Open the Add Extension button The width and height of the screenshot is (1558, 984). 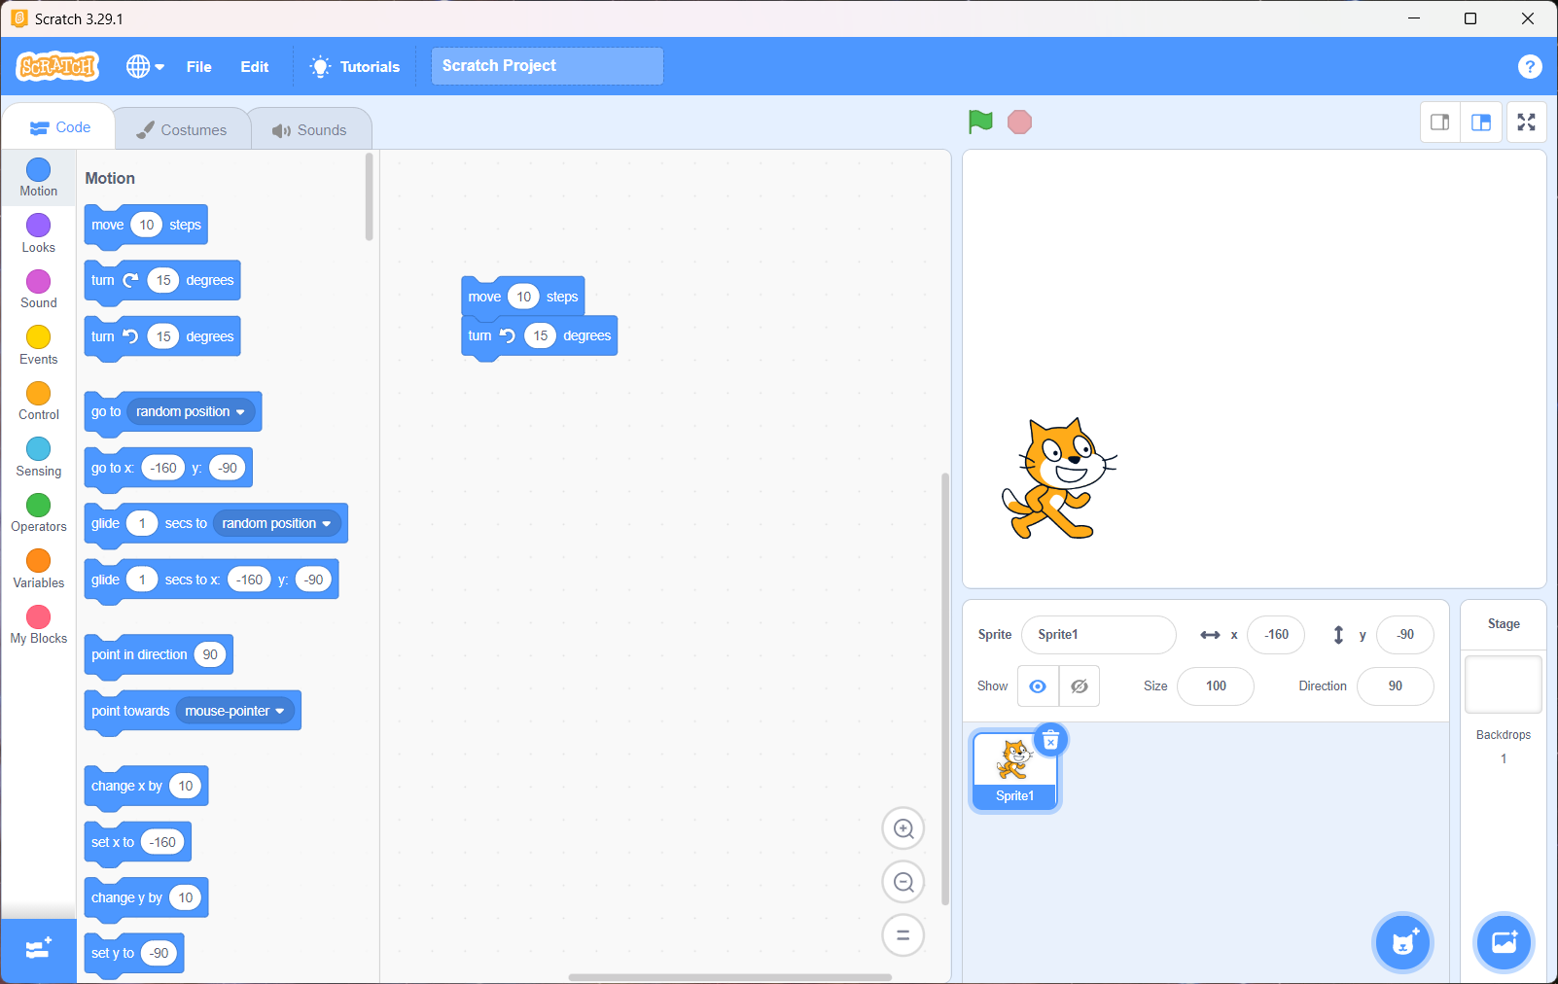(38, 950)
